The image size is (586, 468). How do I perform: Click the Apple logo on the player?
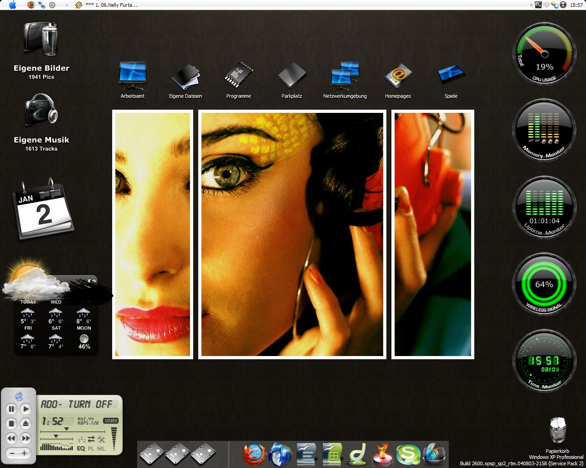point(19,396)
